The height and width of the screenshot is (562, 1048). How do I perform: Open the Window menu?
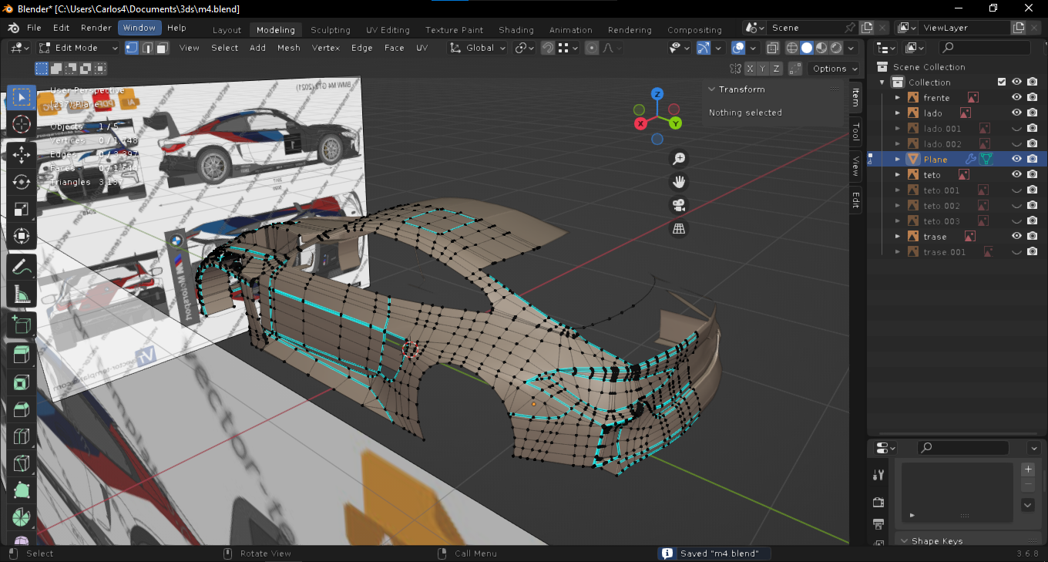tap(139, 28)
